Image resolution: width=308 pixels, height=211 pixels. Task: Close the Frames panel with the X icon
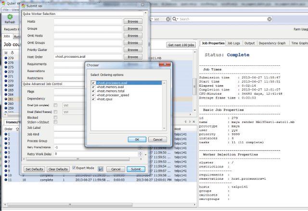pyautogui.click(x=194, y=122)
